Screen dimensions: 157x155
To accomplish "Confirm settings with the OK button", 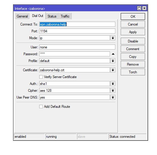I will click(x=133, y=17).
